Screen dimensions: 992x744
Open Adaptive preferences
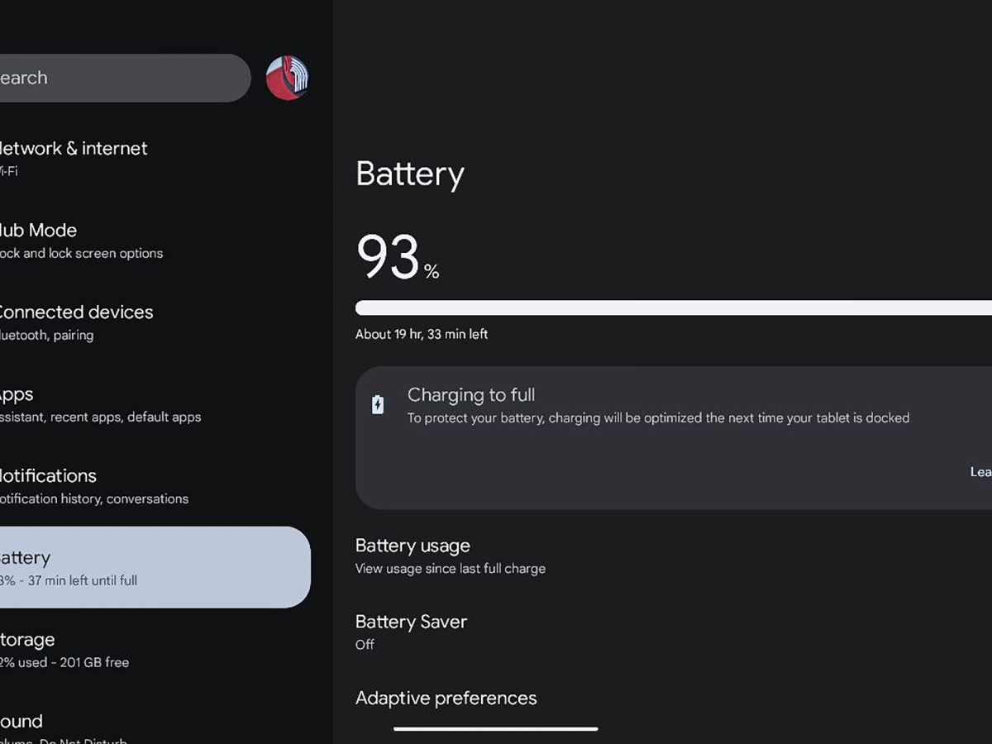click(x=446, y=699)
